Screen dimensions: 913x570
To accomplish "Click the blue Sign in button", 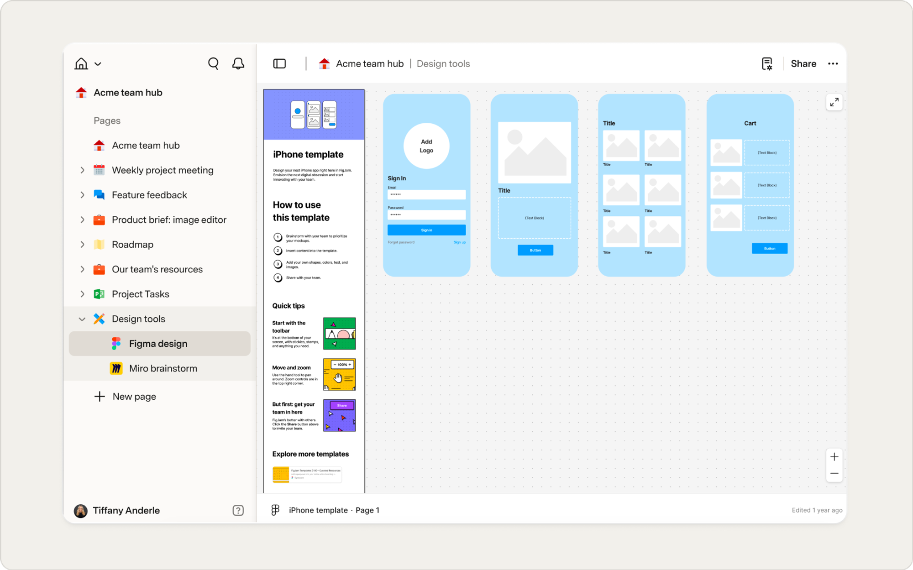I will (x=426, y=230).
